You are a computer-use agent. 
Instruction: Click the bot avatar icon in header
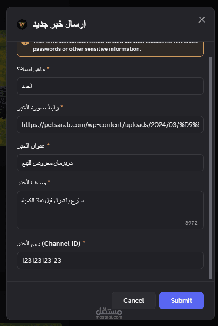point(22,24)
